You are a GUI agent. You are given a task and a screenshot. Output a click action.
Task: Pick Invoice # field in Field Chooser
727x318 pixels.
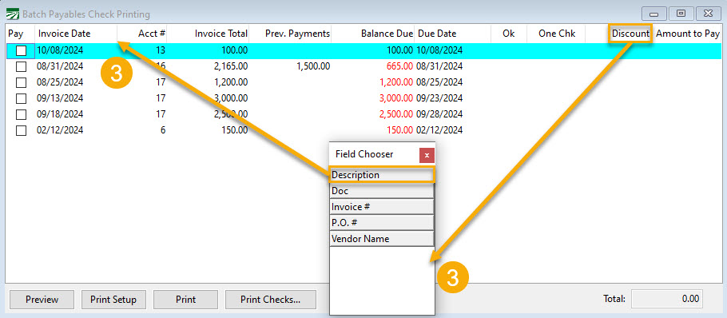[x=382, y=206]
